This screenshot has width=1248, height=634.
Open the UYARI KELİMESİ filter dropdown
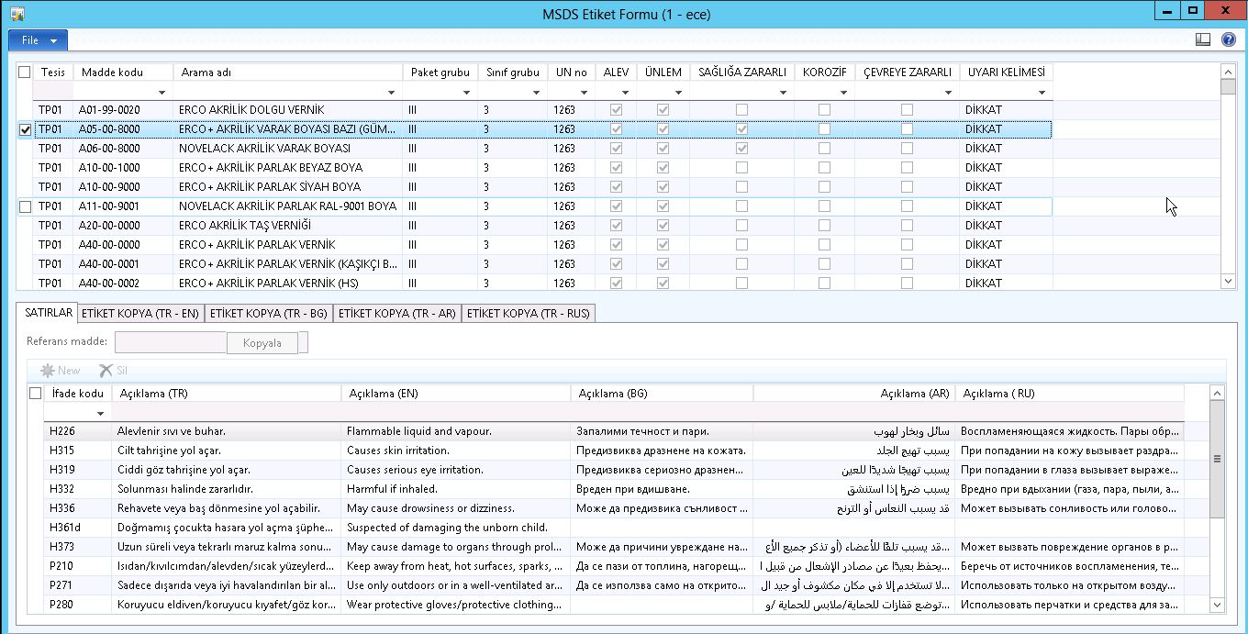pos(1042,93)
